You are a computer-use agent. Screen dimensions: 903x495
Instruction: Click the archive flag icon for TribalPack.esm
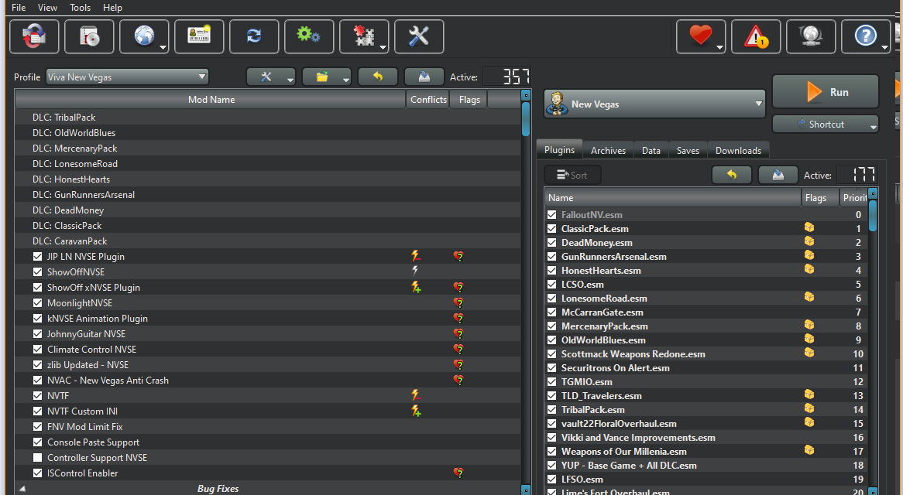tap(809, 409)
